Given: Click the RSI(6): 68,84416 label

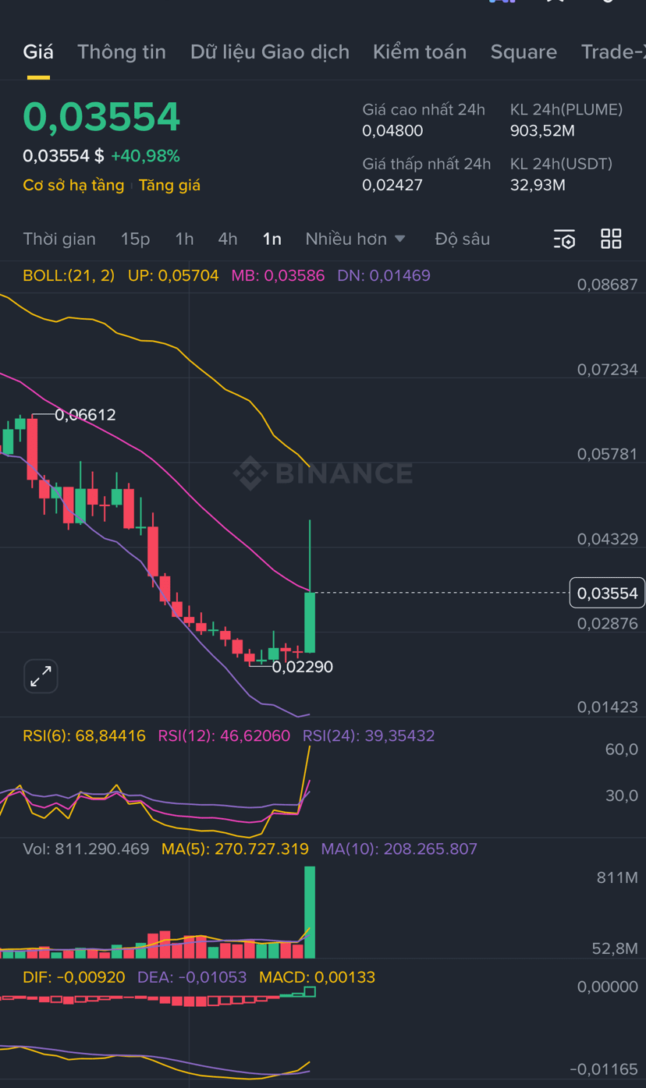Looking at the screenshot, I should click(84, 735).
